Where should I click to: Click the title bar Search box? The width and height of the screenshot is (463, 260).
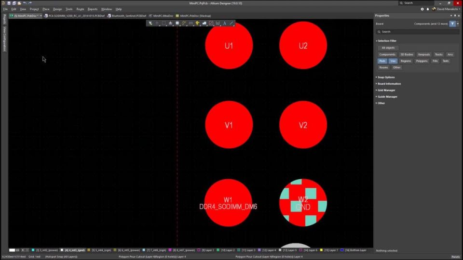(x=416, y=3)
